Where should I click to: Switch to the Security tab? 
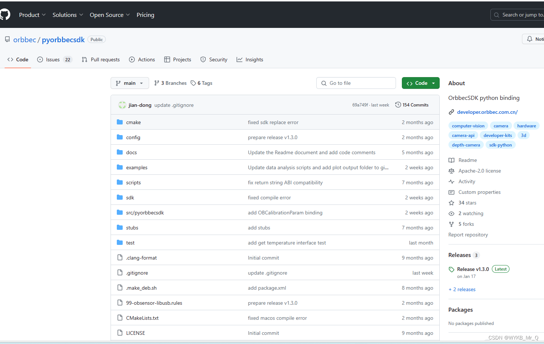click(214, 59)
